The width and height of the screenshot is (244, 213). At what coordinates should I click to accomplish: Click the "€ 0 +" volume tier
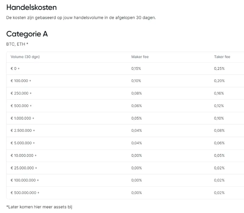15,69
